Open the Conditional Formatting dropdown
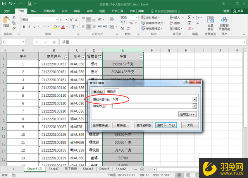The image size is (248, 178). click(x=151, y=17)
